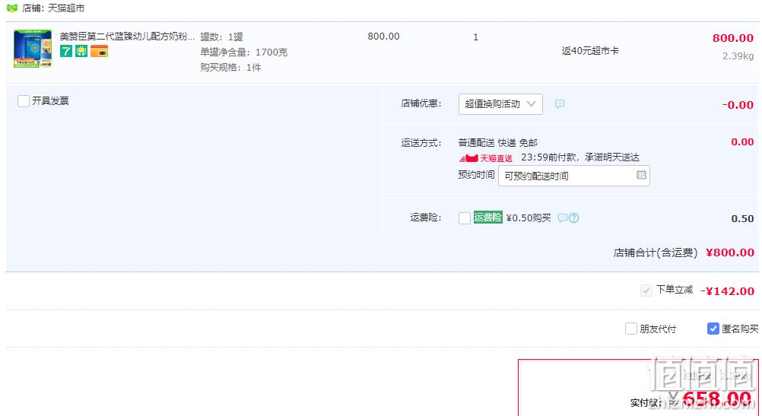Enable the 运费险 shipping insurance checkbox
The image size is (762, 416).
pyautogui.click(x=465, y=218)
